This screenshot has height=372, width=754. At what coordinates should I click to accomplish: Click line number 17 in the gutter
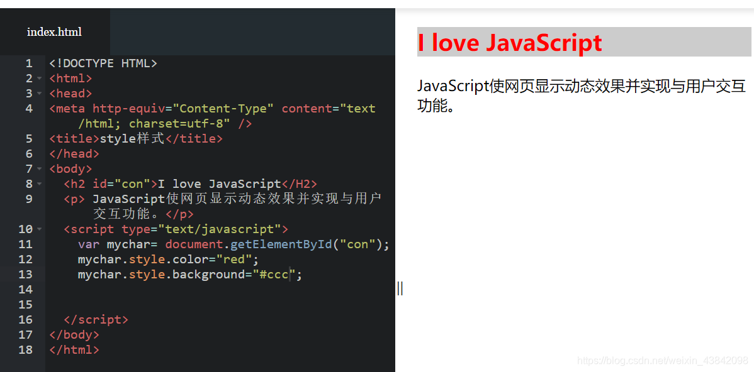(x=25, y=334)
